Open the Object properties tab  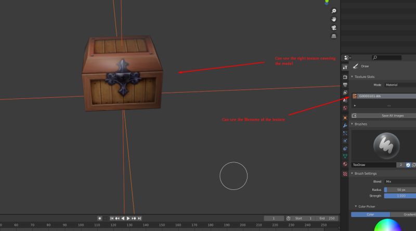[x=345, y=118]
